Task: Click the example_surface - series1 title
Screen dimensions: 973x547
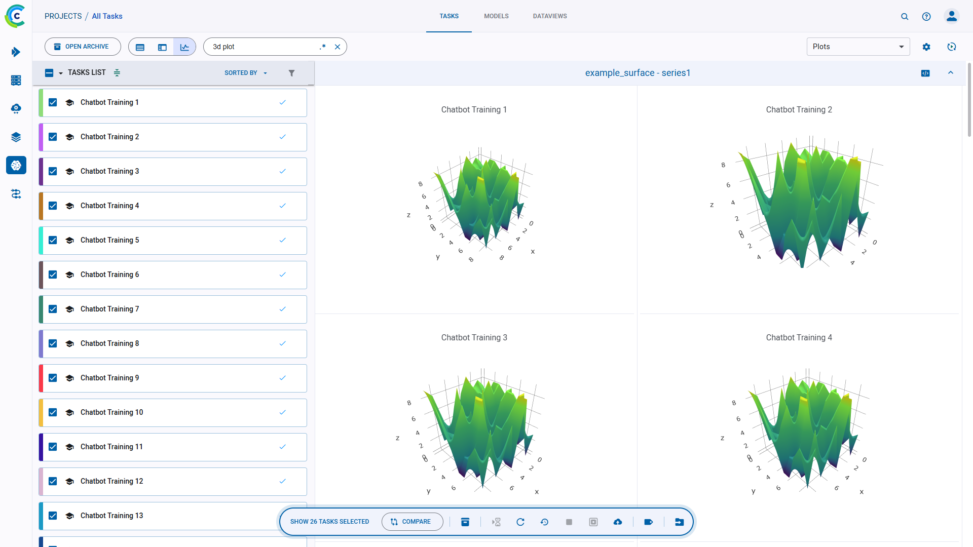Action: pyautogui.click(x=638, y=73)
